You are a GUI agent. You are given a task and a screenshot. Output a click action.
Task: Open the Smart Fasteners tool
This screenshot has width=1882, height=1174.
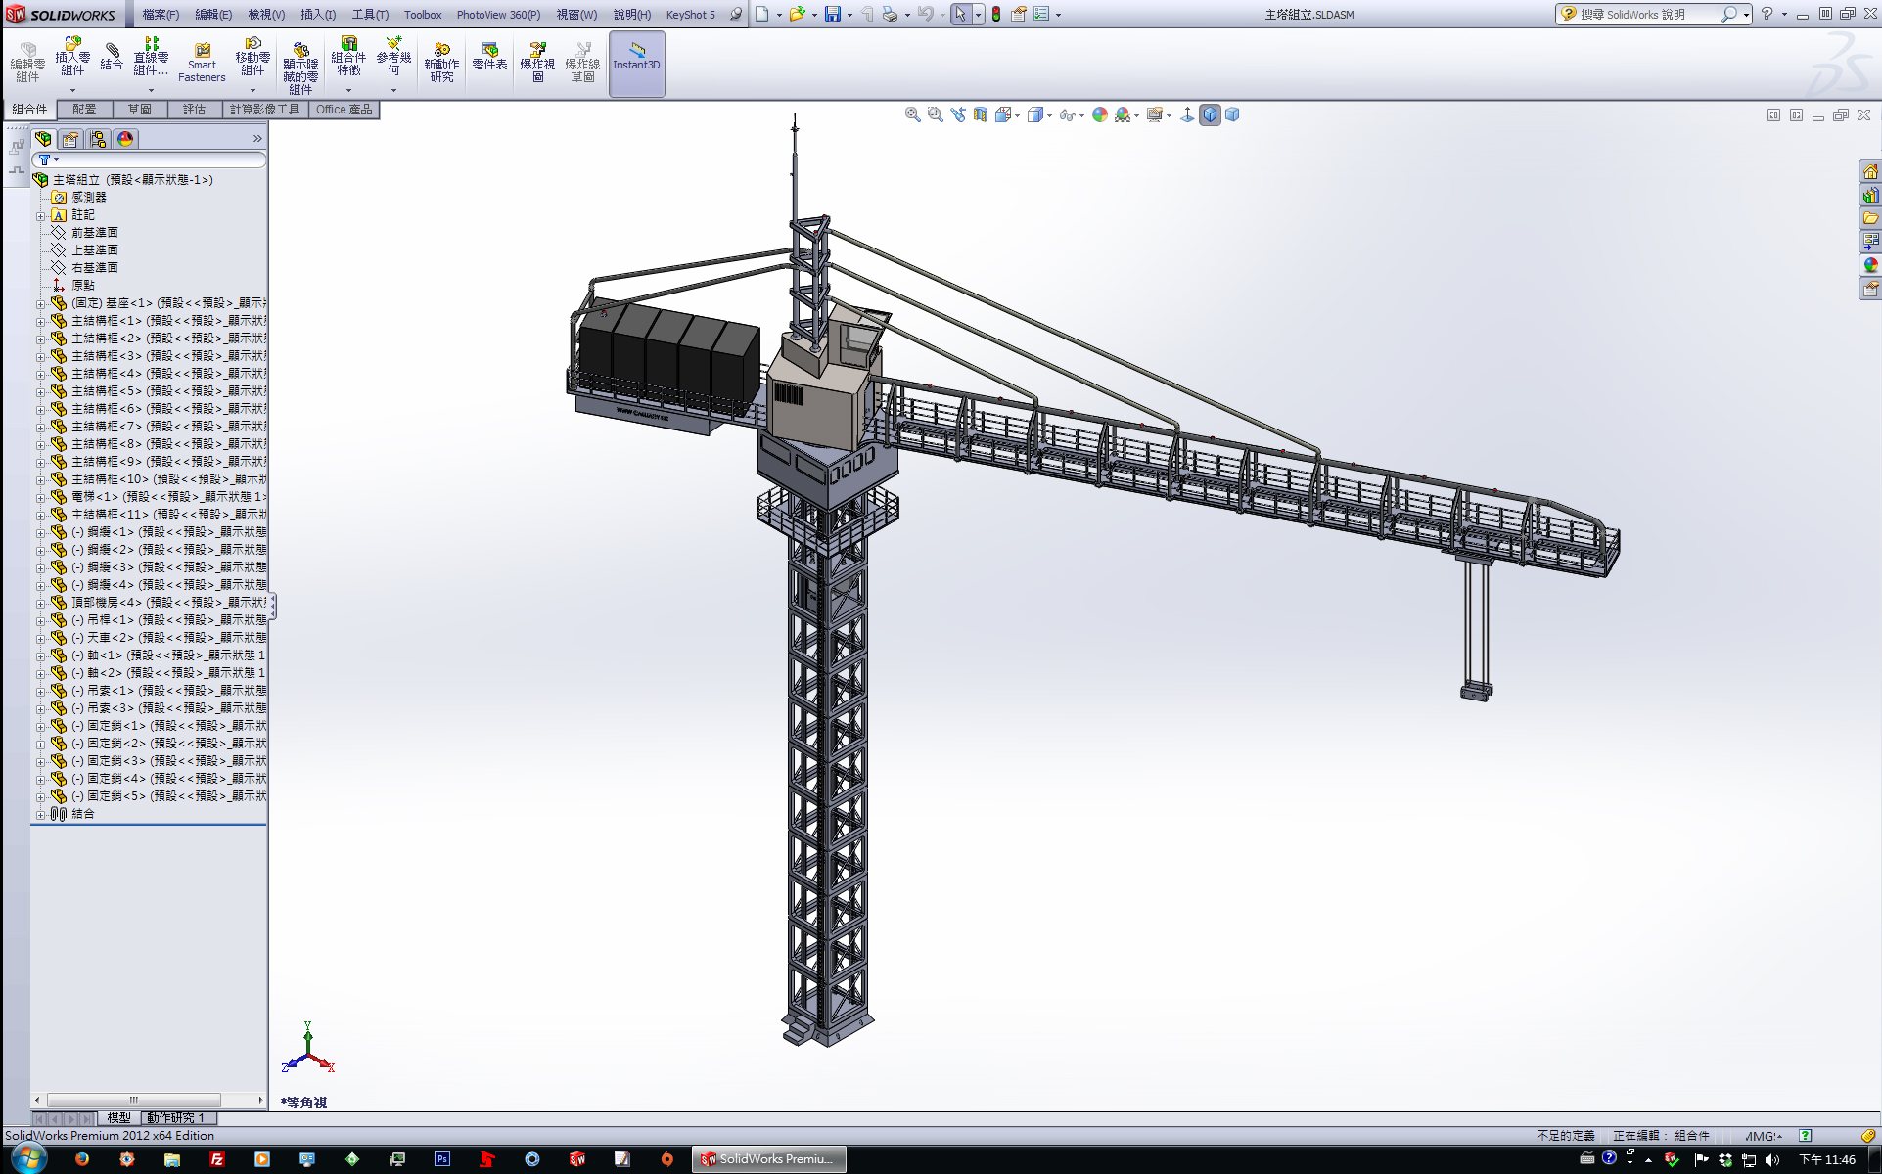tap(202, 61)
